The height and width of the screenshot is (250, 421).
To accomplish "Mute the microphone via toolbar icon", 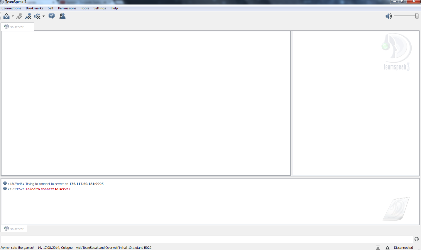I will point(28,16).
